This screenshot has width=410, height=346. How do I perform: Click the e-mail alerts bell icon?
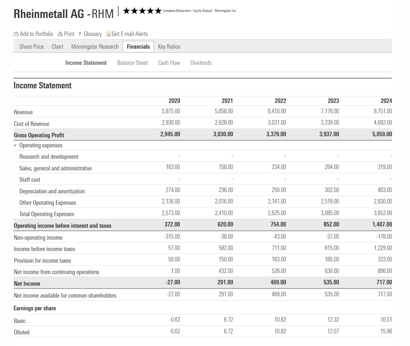[x=108, y=34]
